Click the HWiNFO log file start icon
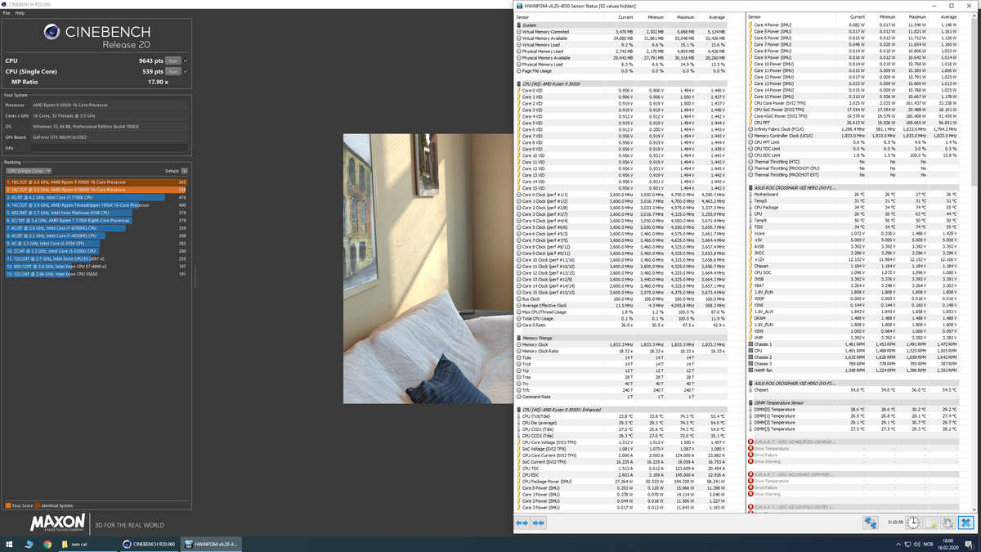 (930, 523)
